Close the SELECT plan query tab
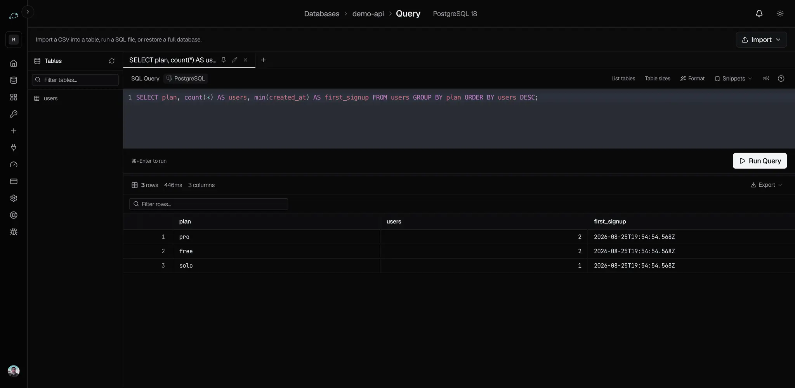795x388 pixels. coord(245,60)
